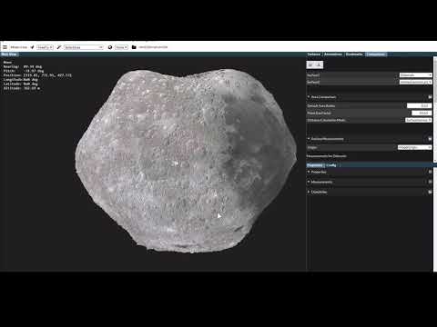Click the icon at right of last section header
437x327 pixels.
click(430, 192)
